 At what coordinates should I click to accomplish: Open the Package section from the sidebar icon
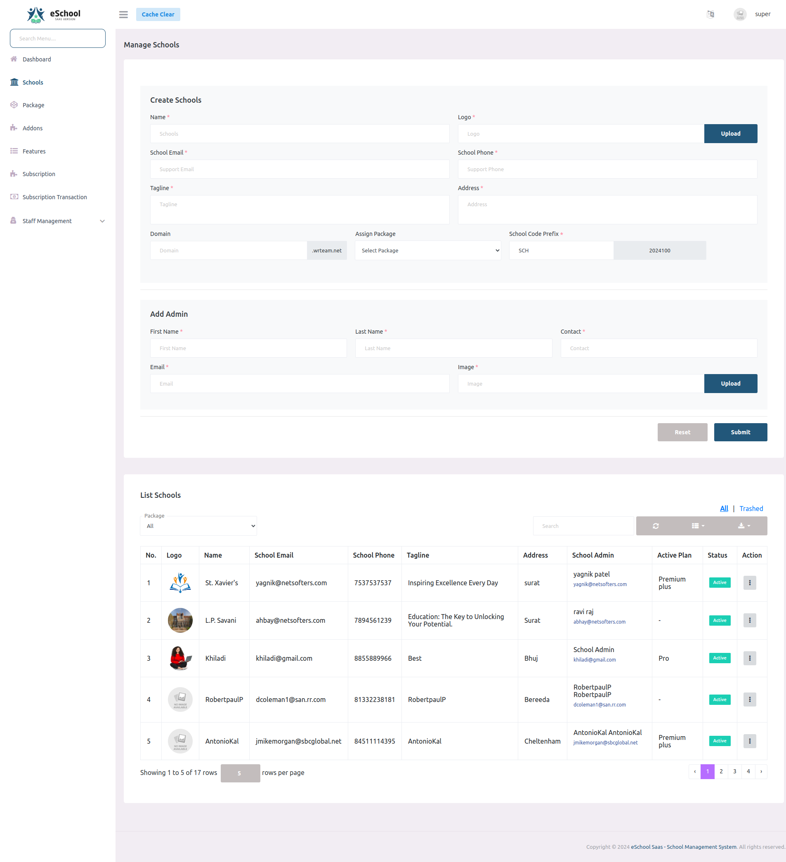[14, 105]
